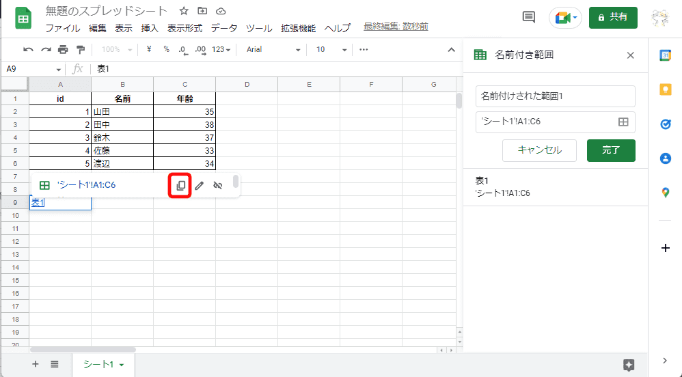Open comment history icon
This screenshot has height=377, width=682.
pyautogui.click(x=528, y=17)
